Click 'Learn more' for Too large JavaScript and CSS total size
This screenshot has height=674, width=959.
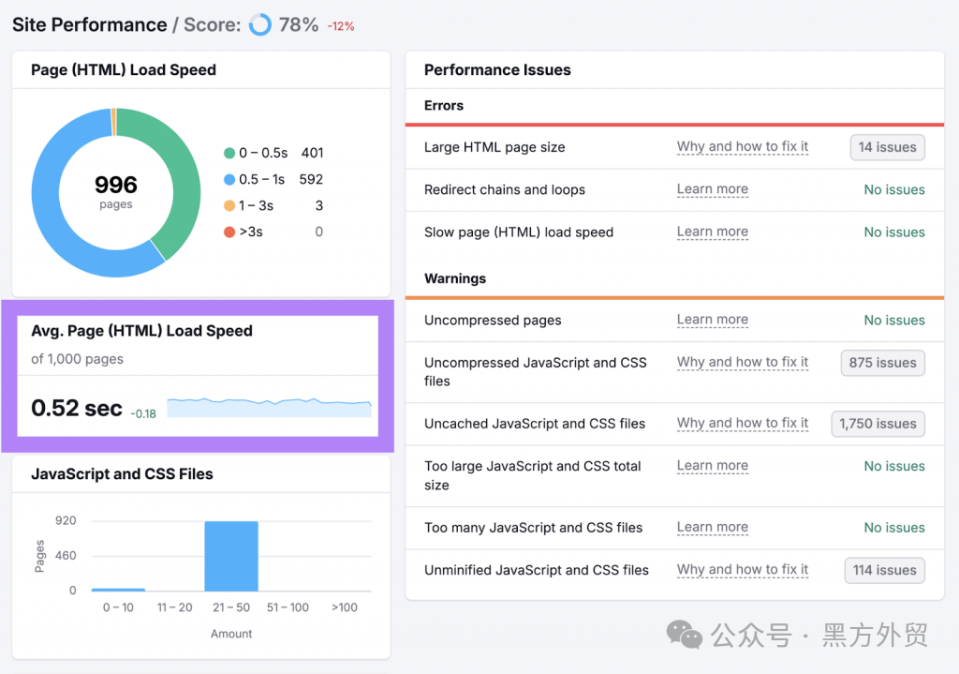pyautogui.click(x=713, y=466)
